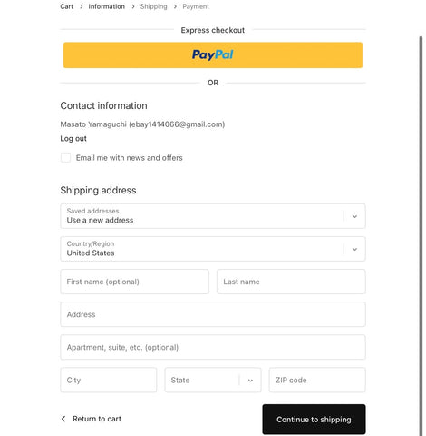This screenshot has width=426, height=436.
Task: Focus the Last name field
Action: tap(291, 282)
